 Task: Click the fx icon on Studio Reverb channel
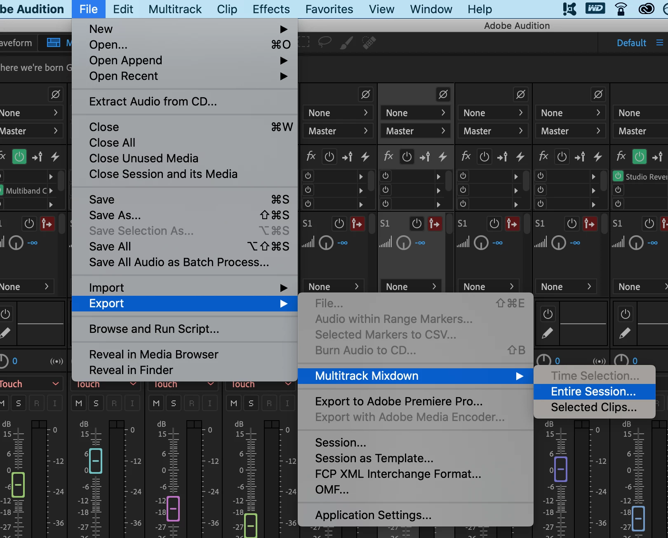[621, 156]
